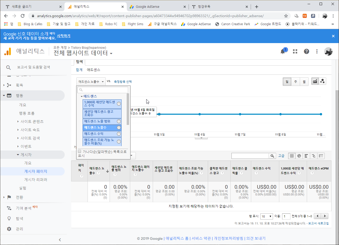Viewport: 339px width, 245px height.
Task: Collapse sidebar with the chevron arrow
Action: (60, 240)
